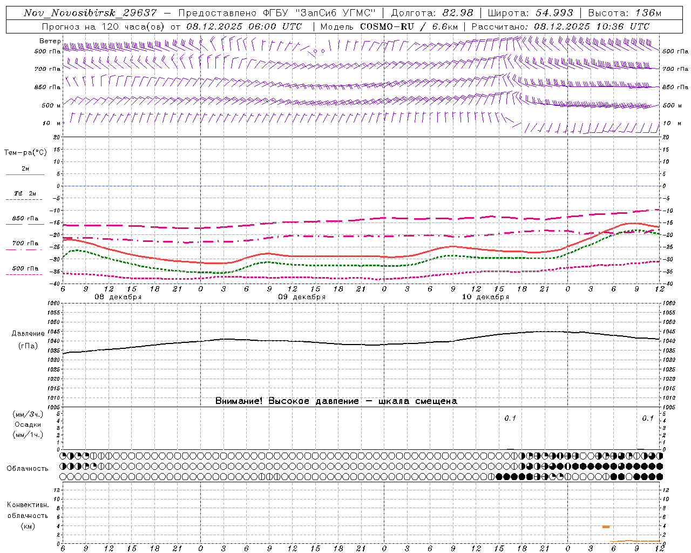Click the orange convective cloud bar at 4 km

[606, 527]
